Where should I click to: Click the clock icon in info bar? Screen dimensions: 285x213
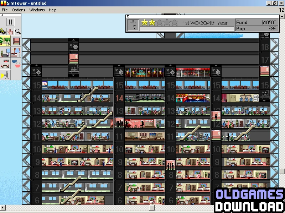coord(133,25)
